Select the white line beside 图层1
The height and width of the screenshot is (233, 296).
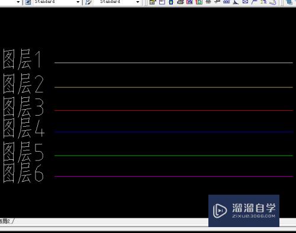point(173,63)
